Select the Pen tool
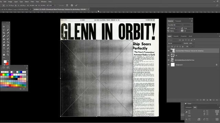 point(8,49)
